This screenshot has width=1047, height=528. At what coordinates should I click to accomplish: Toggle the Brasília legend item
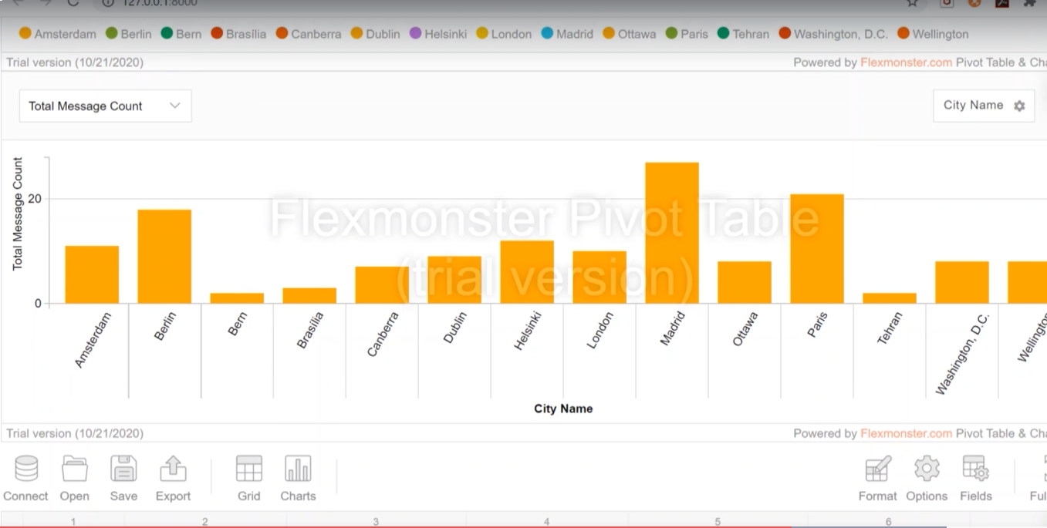click(x=238, y=34)
